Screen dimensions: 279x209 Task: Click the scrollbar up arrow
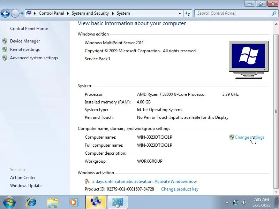(x=276, y=24)
